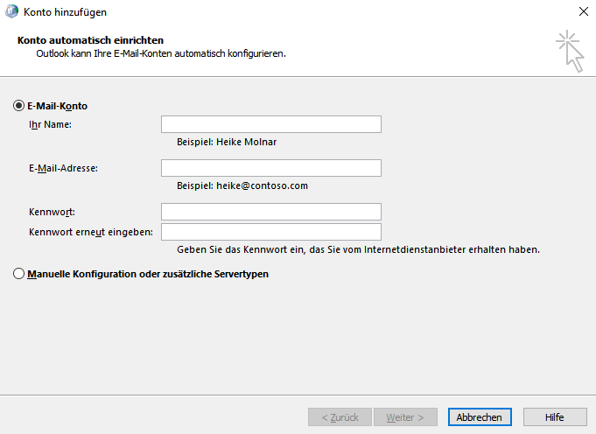Click the example text "Beispiel: heike@contoso.com"
This screenshot has width=596, height=434.
242,185
